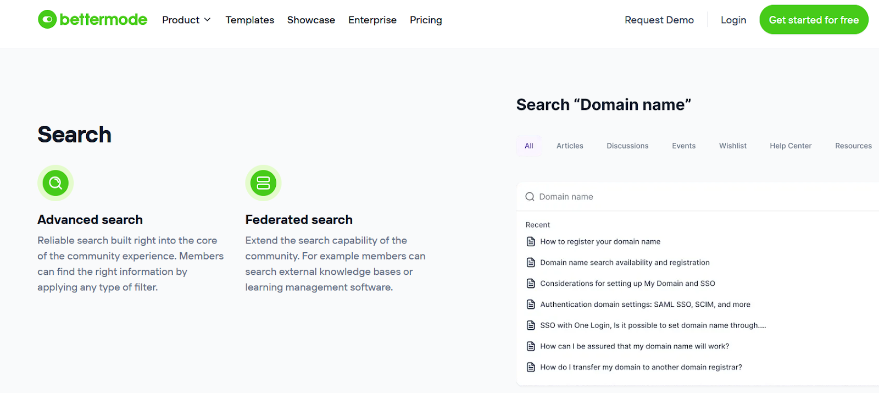Open the Showcase page

pos(311,20)
